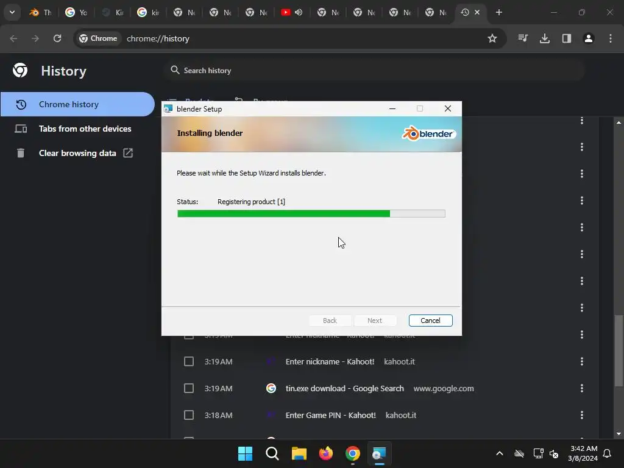Click the Chrome site info chip
This screenshot has height=468, width=624.
click(98, 38)
